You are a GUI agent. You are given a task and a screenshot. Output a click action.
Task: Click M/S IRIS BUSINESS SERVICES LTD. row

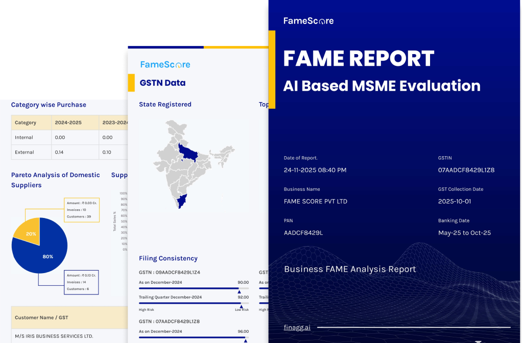(x=69, y=336)
